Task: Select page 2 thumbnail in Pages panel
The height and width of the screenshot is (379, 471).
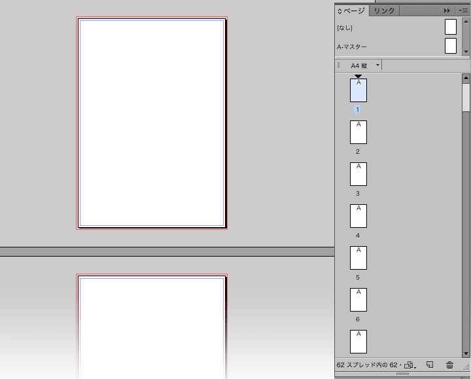Action: [358, 132]
